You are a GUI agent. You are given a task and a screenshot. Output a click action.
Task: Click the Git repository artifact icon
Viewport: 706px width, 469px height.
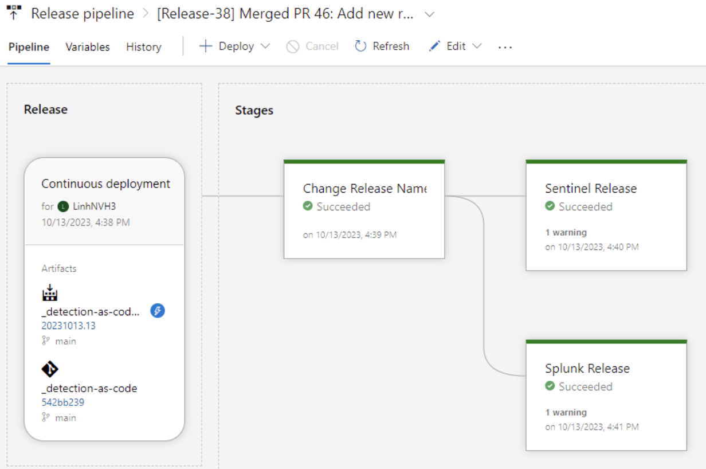pyautogui.click(x=50, y=369)
